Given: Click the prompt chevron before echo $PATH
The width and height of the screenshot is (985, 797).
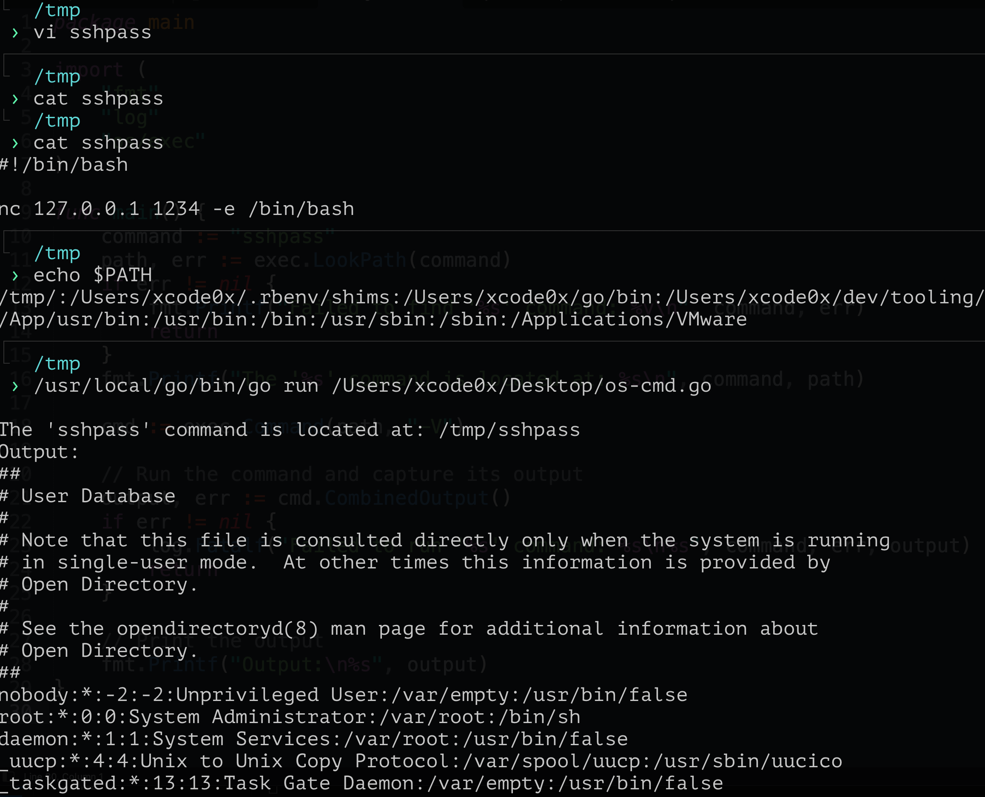Looking at the screenshot, I should tap(15, 276).
